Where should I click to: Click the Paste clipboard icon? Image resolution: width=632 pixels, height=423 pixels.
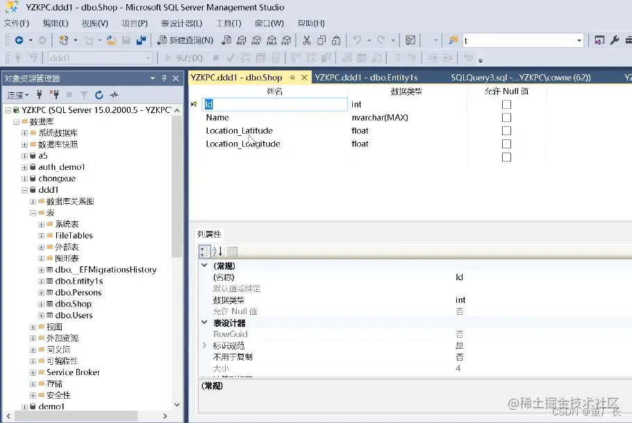(336, 40)
